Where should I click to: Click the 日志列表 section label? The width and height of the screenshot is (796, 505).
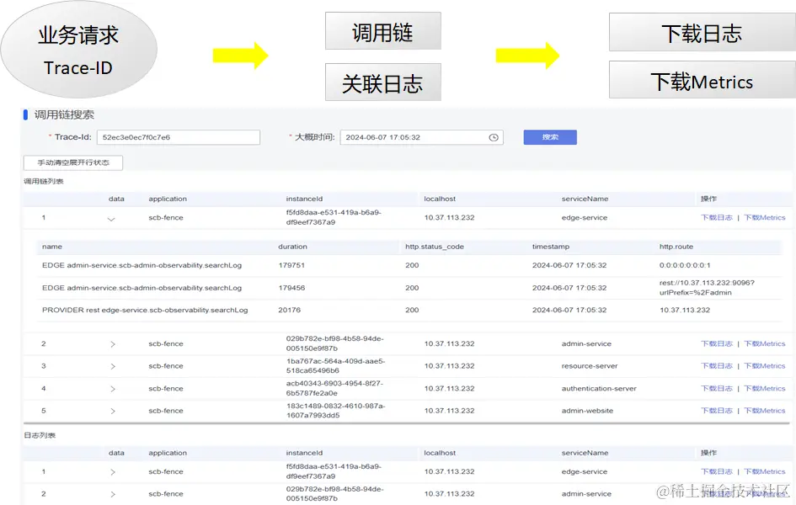40,435
